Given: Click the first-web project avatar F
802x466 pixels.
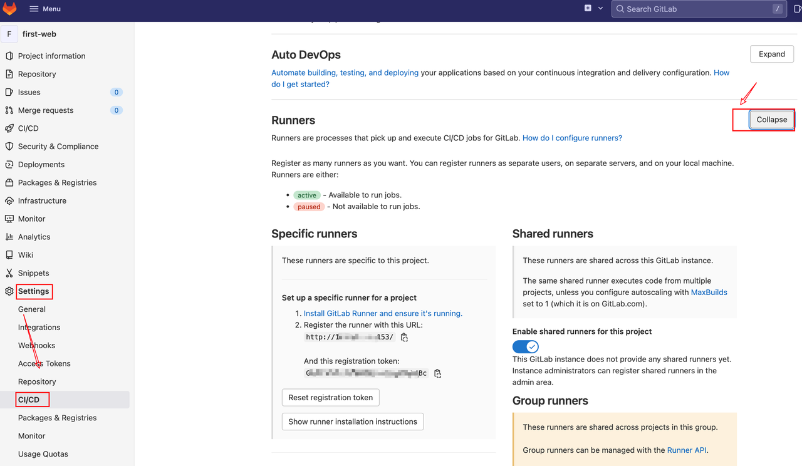Looking at the screenshot, I should pyautogui.click(x=9, y=34).
